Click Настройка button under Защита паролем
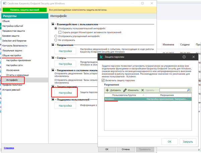The height and width of the screenshot is (153, 201). coord(65,93)
